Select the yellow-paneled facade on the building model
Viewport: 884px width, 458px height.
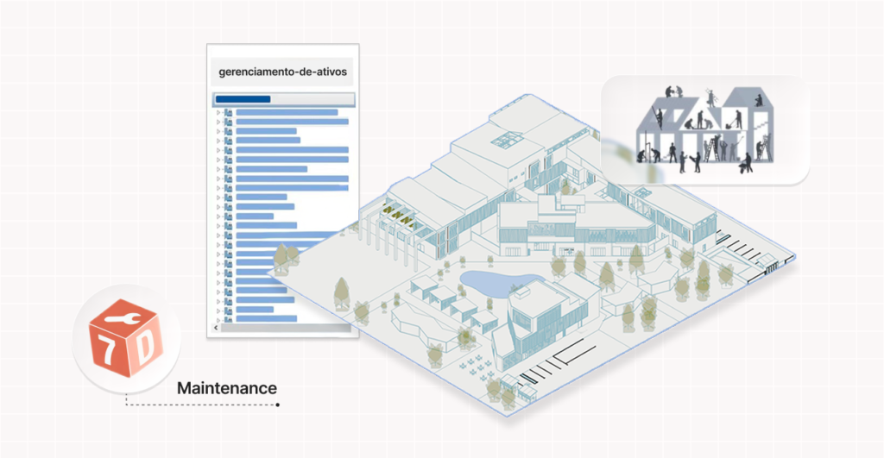coord(397,210)
